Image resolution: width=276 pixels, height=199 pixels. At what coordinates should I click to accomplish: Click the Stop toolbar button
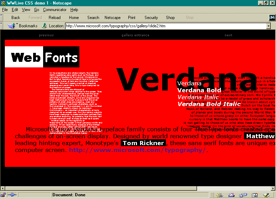190,18
